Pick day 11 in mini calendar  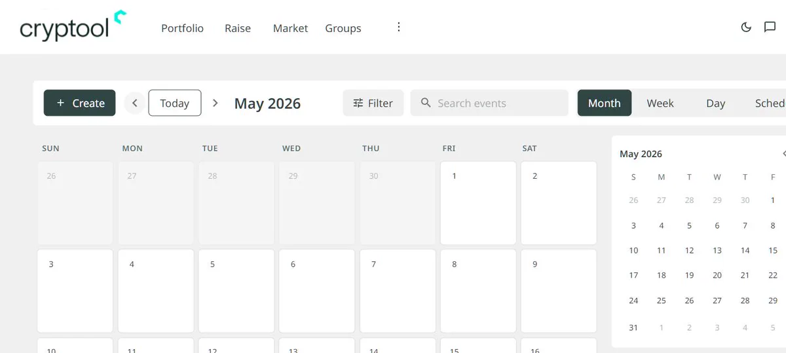tap(662, 250)
